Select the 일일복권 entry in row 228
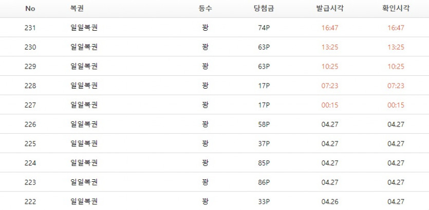This screenshot has height=210, width=429. click(84, 86)
